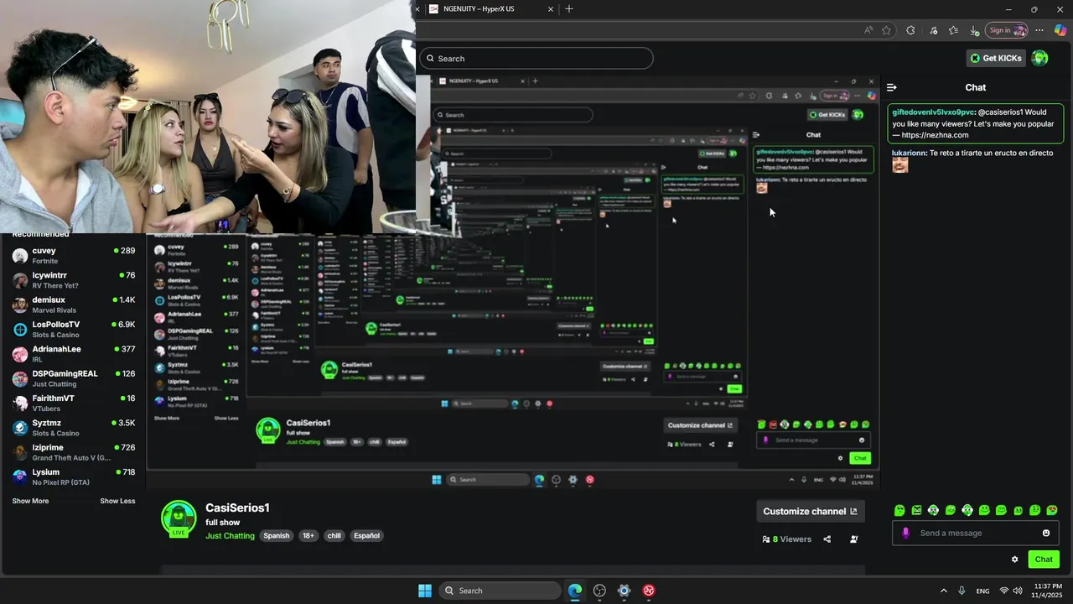This screenshot has height=604, width=1073.
Task: Click Show Less under Recommended
Action: click(117, 501)
